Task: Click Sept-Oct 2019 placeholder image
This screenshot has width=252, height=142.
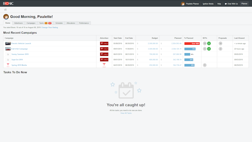Action: coord(8,60)
